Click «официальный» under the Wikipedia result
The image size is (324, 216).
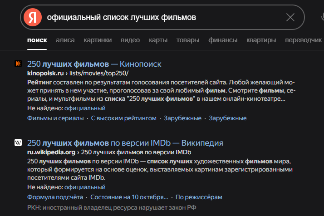pos(85,187)
